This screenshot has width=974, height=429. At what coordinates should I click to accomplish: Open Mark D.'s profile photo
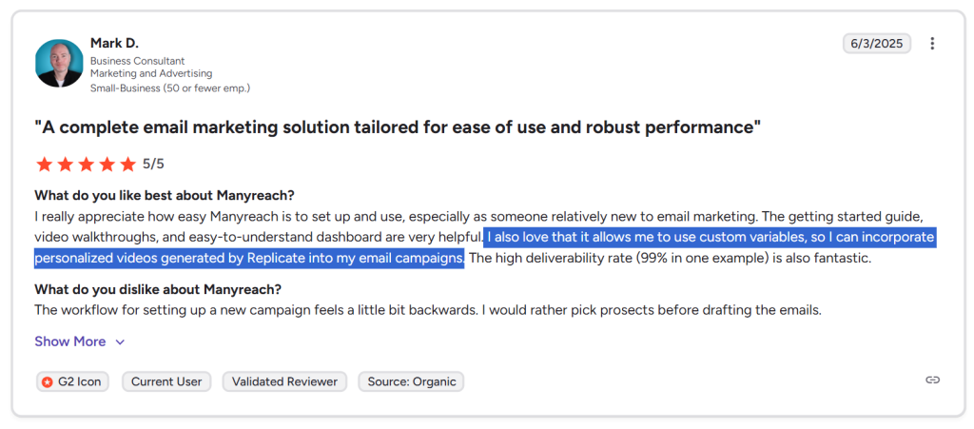[x=59, y=64]
